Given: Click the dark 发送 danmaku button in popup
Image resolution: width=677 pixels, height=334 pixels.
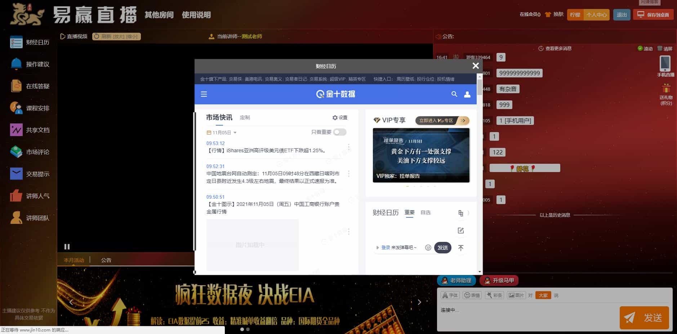Looking at the screenshot, I should point(443,248).
